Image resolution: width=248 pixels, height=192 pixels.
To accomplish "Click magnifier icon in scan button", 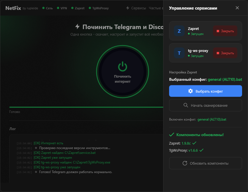I will pyautogui.click(x=186, y=105).
